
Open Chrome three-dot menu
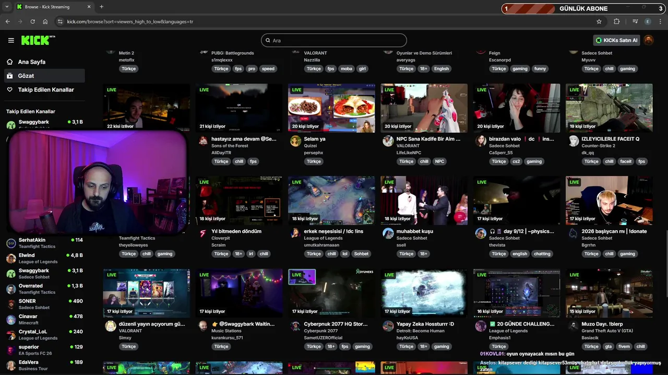pos(661,21)
